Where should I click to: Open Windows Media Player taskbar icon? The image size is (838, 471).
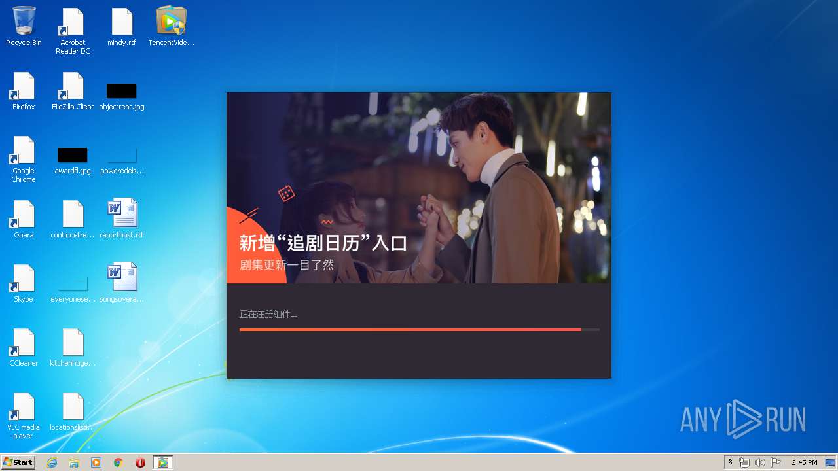point(96,462)
